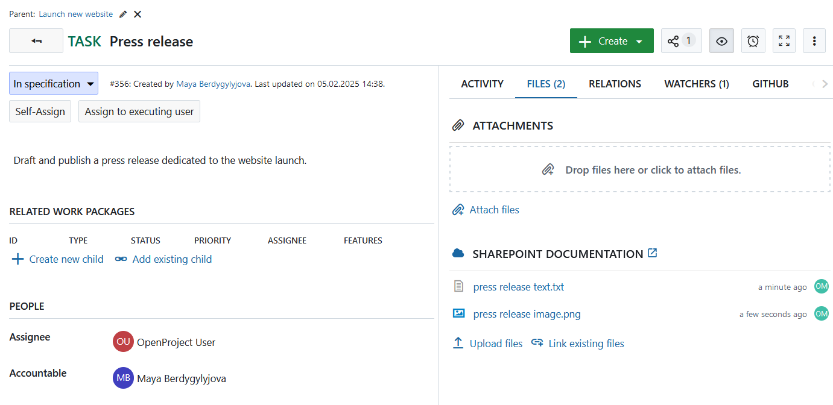Click the Self-Assign button
The height and width of the screenshot is (405, 833).
point(40,111)
